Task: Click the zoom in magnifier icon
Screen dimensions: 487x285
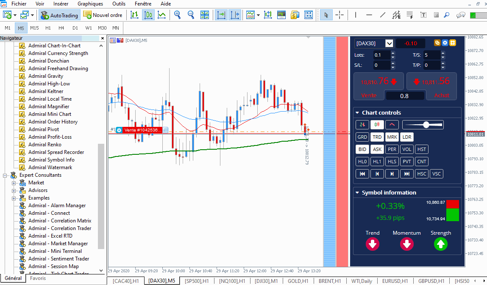Action: coord(177,15)
